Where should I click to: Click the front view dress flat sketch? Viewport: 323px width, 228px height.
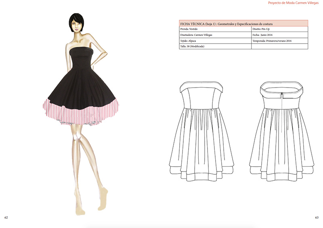tap(201, 129)
